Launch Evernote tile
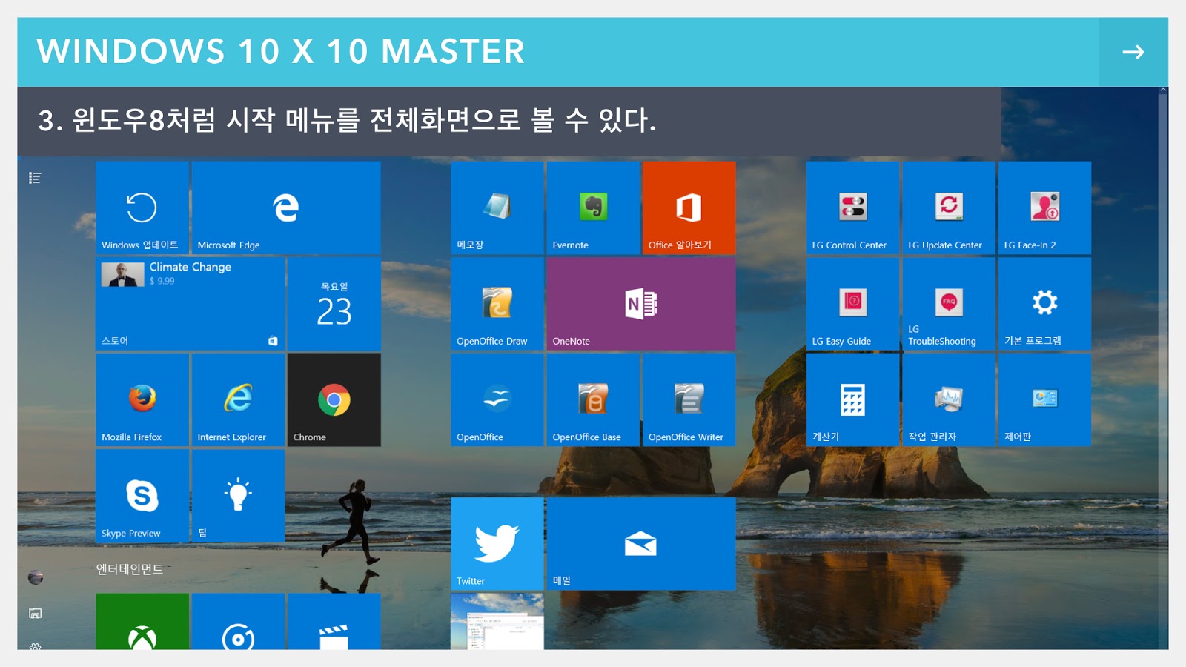 point(593,208)
